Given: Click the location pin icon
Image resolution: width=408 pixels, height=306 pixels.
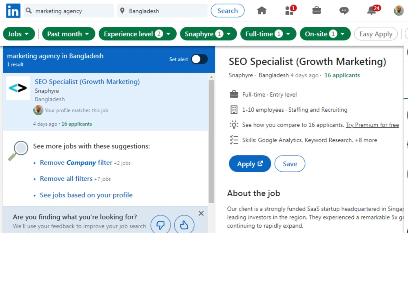Looking at the screenshot, I should pyautogui.click(x=122, y=11).
